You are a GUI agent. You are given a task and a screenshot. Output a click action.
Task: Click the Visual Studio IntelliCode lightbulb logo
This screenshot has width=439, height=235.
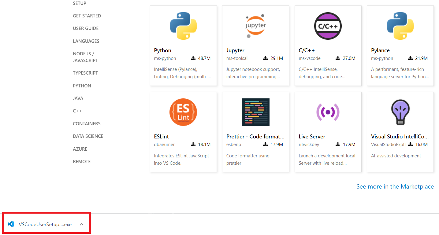[x=400, y=112]
